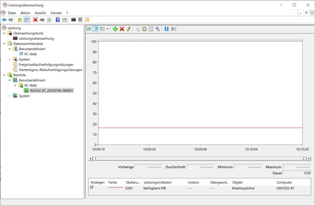The width and height of the screenshot is (315, 206).
Task: Collapse Benutzerdefiniert under Berichte
Action: point(10,80)
